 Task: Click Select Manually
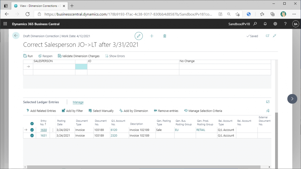101,111
